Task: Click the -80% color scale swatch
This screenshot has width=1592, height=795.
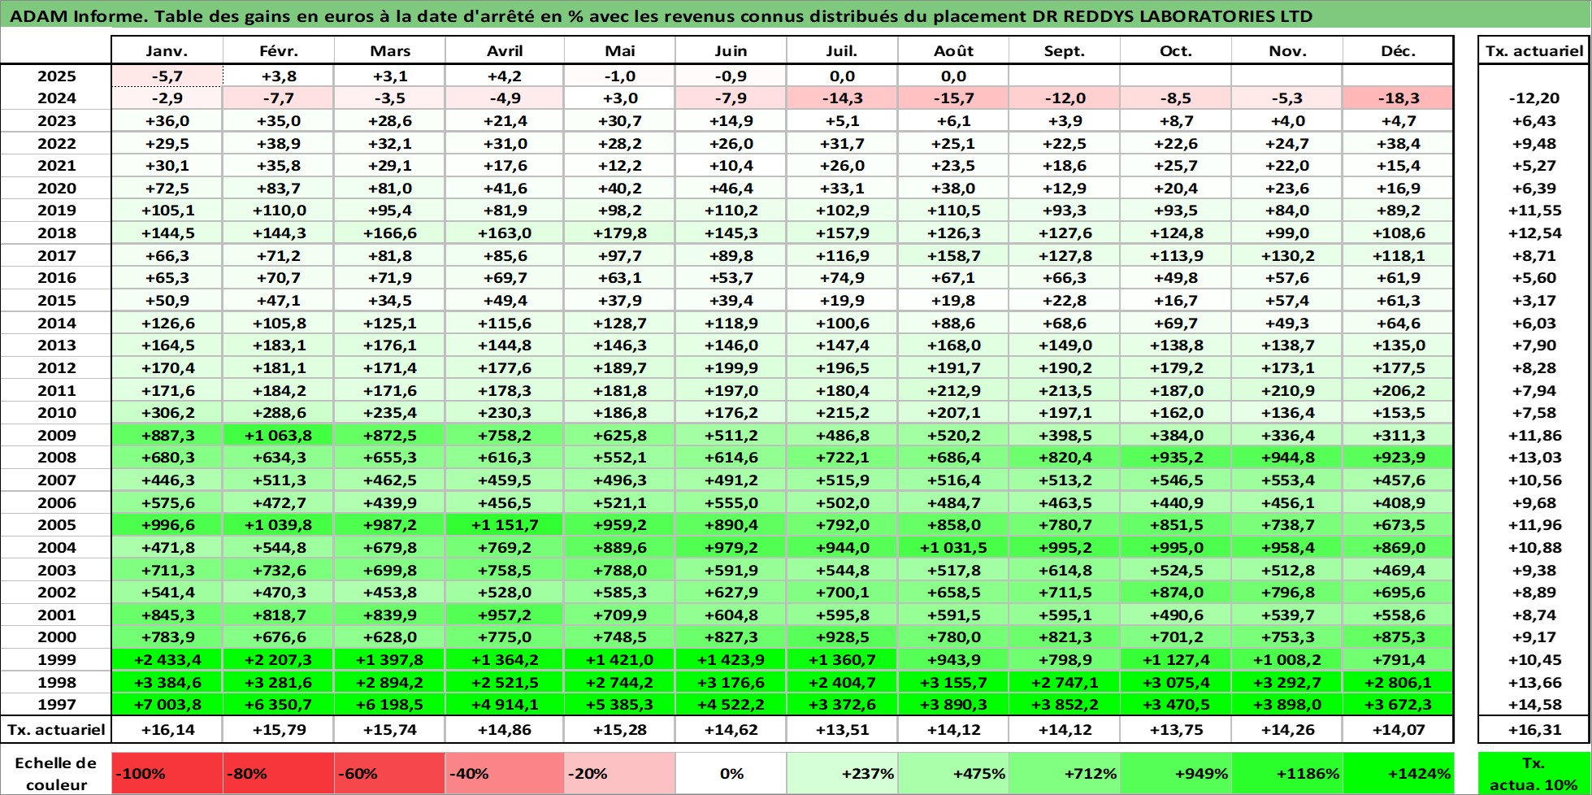Action: (x=279, y=773)
